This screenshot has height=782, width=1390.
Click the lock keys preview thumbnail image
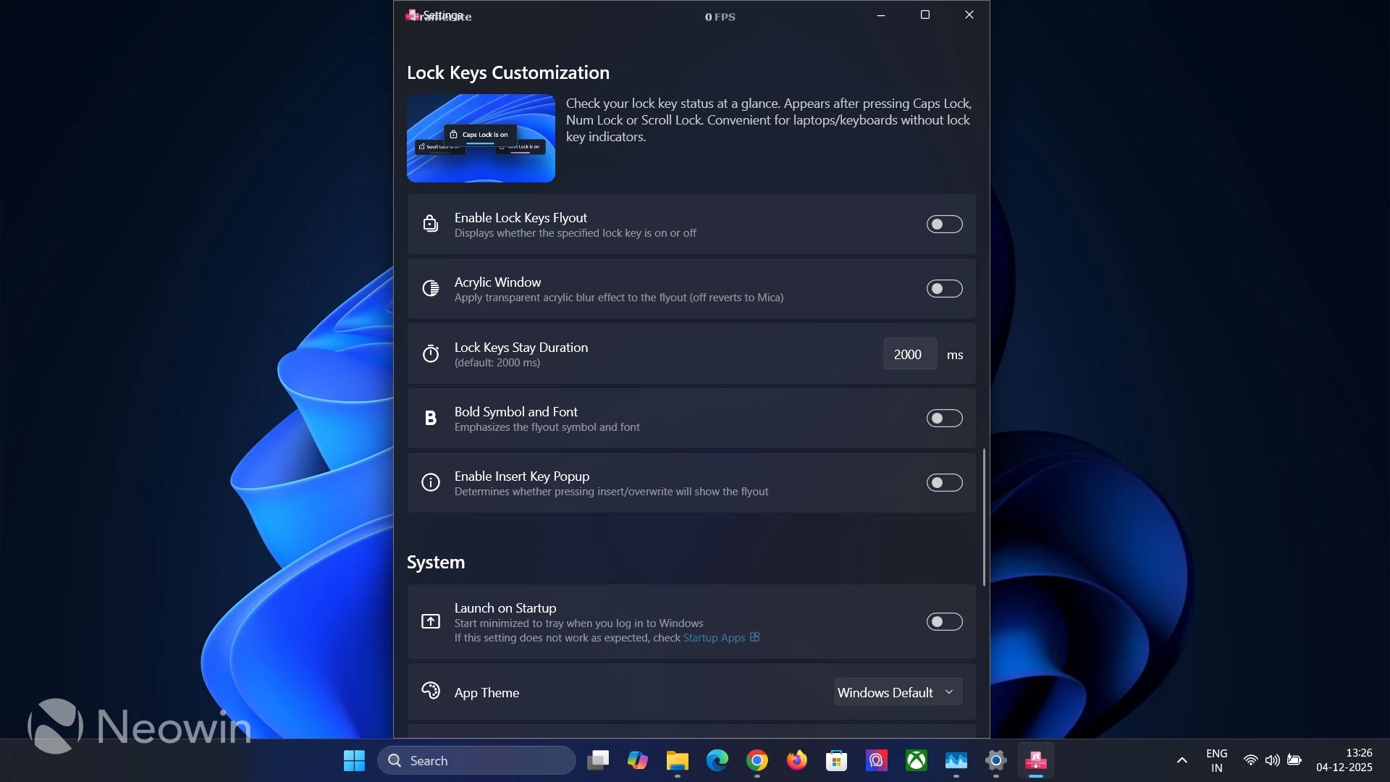click(x=481, y=138)
